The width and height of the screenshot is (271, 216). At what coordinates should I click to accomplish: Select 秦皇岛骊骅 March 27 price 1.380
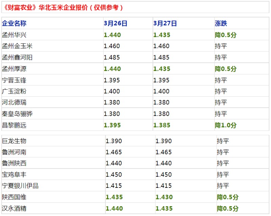click(x=161, y=114)
